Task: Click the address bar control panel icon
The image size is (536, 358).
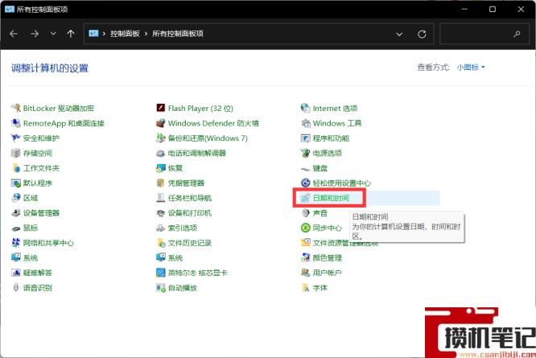Action: tap(93, 33)
